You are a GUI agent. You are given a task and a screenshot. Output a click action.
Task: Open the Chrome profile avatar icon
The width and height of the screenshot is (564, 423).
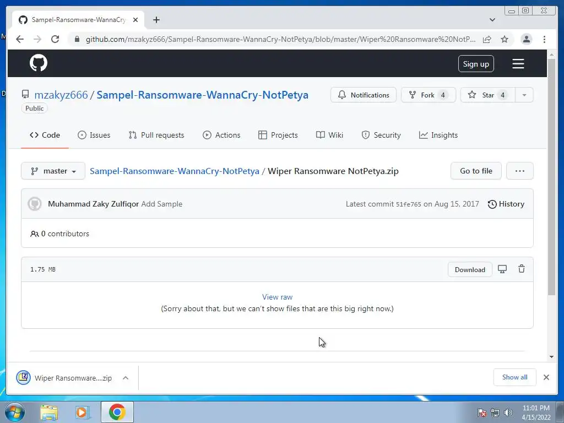(526, 39)
